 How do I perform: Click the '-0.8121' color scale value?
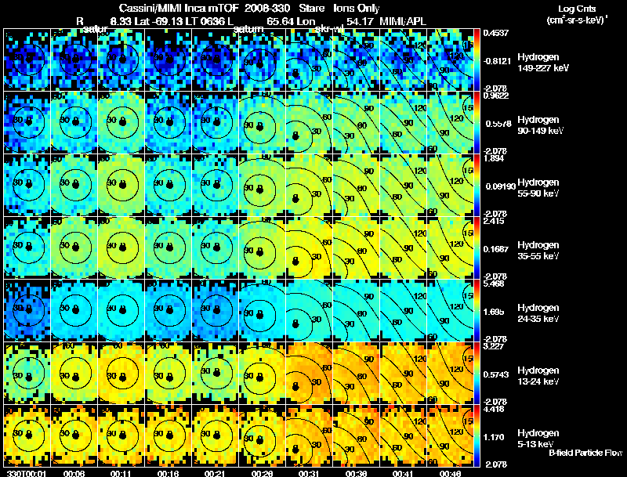click(x=497, y=61)
